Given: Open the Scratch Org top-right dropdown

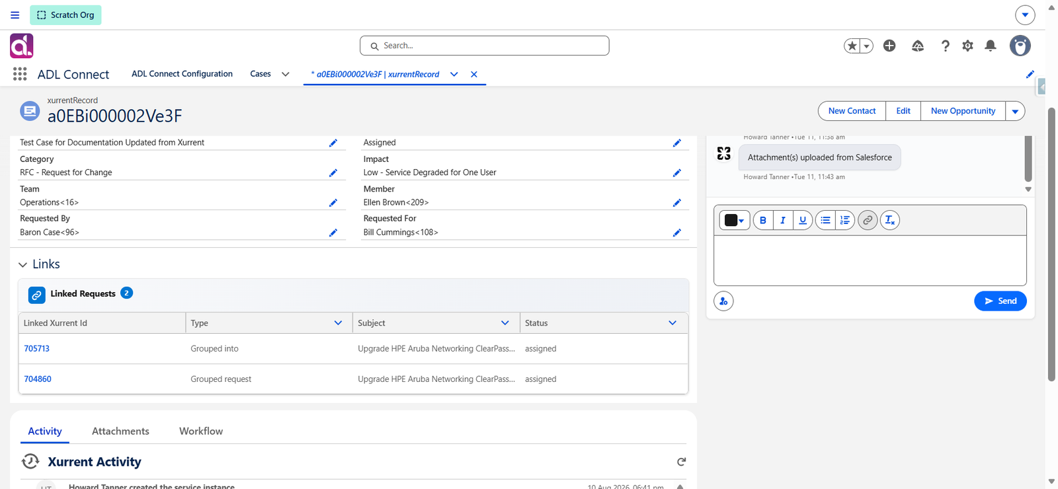Looking at the screenshot, I should (x=1025, y=15).
